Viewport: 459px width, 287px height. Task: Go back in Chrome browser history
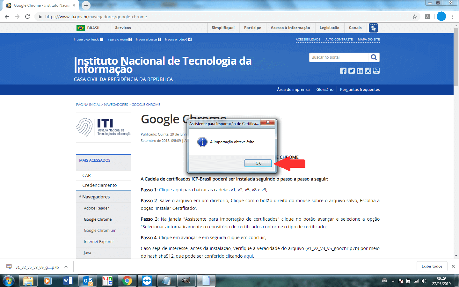pos(7,17)
